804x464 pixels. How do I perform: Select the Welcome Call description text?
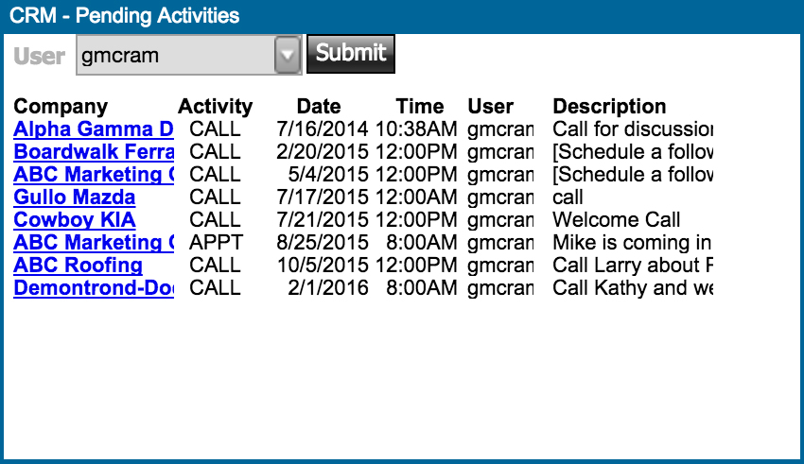click(x=617, y=220)
